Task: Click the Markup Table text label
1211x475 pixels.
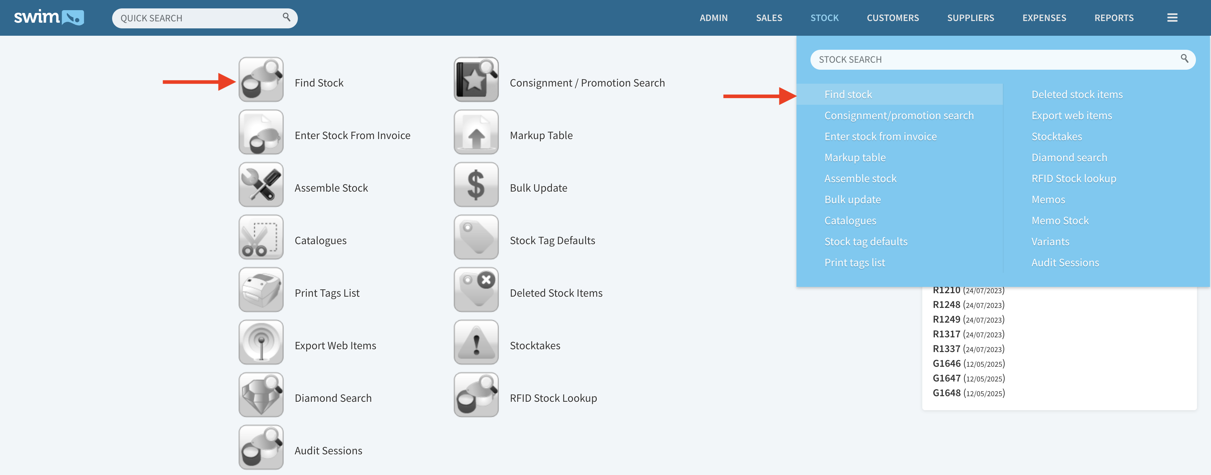Action: pyautogui.click(x=541, y=135)
